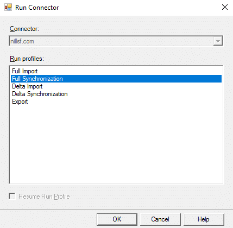This screenshot has height=228, width=233.
Task: Expand the Connector dropdown arrow
Action: (218, 41)
